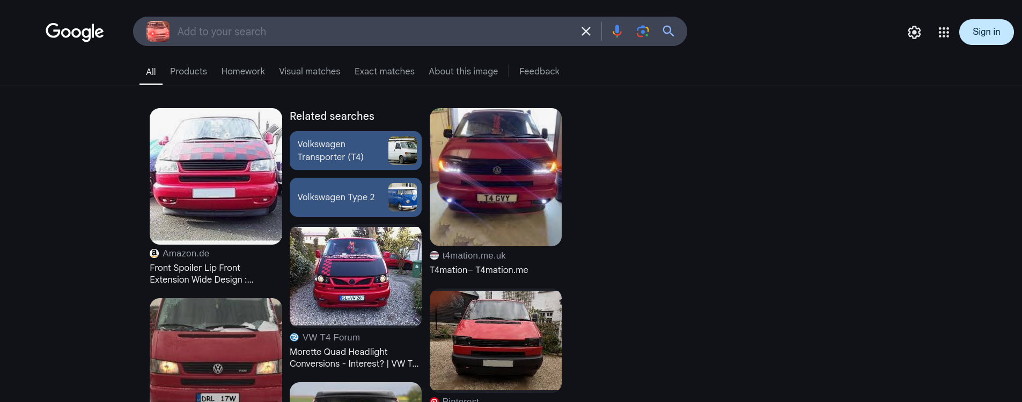
Task: Click the red van thumbnail in search box
Action: point(158,32)
